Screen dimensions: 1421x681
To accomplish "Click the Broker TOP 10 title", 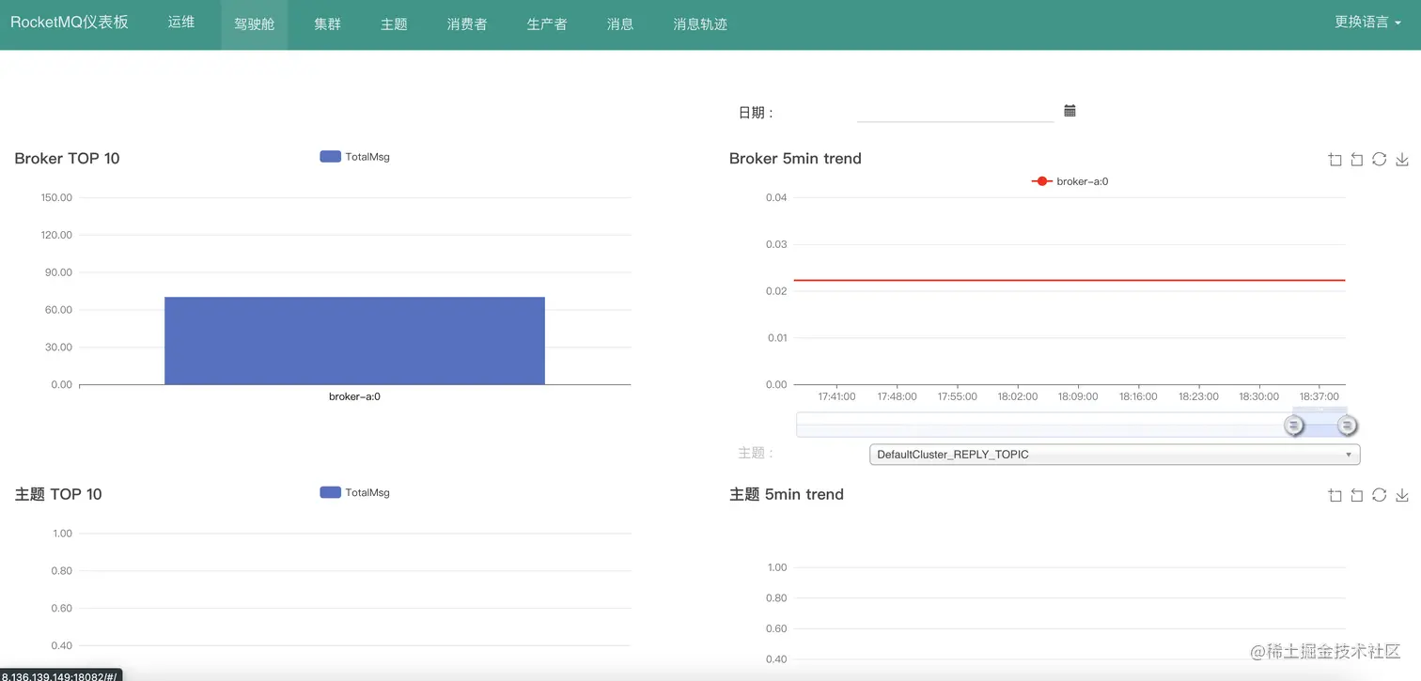I will coord(68,159).
